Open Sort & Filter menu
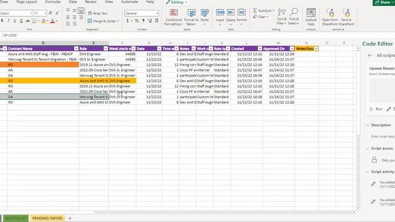 click(281, 17)
